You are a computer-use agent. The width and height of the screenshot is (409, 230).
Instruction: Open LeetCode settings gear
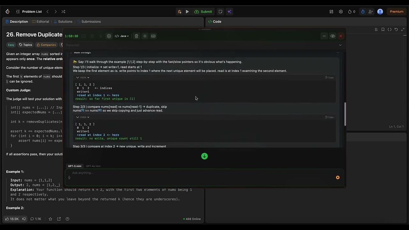click(x=341, y=11)
